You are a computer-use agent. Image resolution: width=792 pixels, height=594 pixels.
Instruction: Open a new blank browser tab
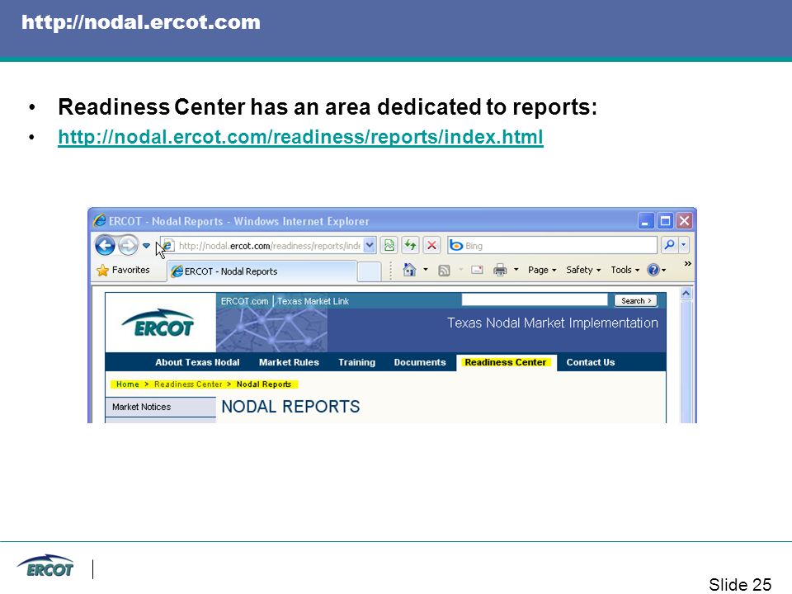(x=370, y=271)
